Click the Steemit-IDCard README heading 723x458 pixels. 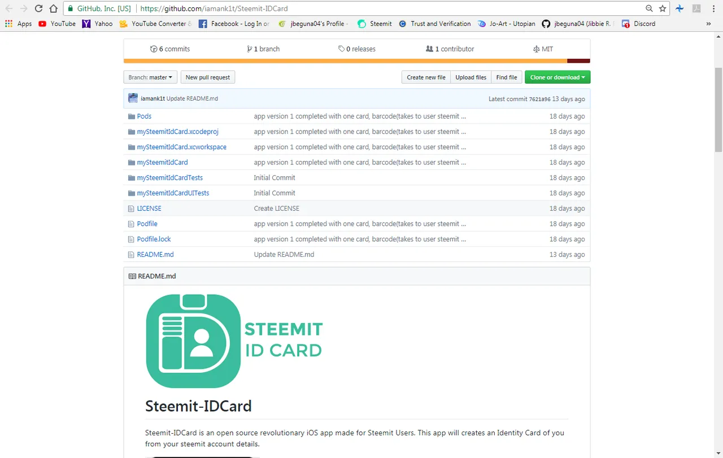198,406
